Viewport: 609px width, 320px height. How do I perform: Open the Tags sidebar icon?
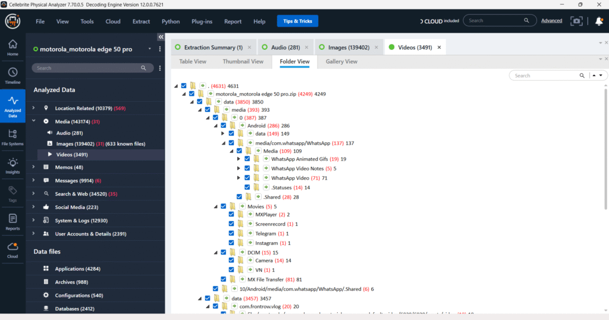click(x=12, y=194)
